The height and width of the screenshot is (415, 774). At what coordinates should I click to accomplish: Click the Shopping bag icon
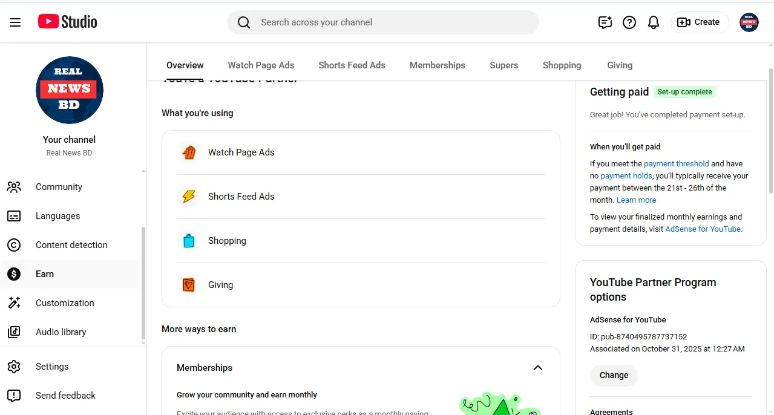click(x=189, y=241)
